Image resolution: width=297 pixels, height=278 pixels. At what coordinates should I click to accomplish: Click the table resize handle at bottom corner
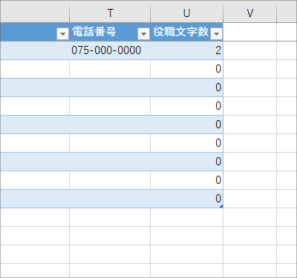pos(221,206)
